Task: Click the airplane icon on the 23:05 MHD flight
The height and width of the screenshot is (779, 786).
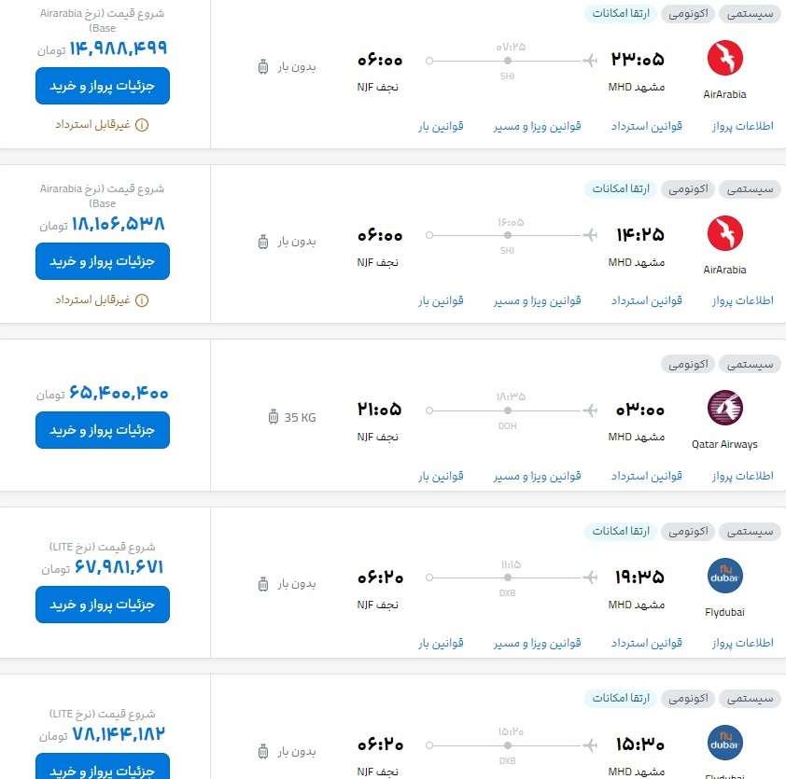Action: click(x=589, y=59)
